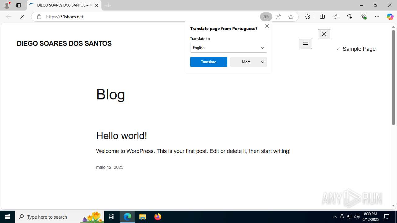Start Read aloud from address bar
397x223 pixels.
click(x=279, y=17)
